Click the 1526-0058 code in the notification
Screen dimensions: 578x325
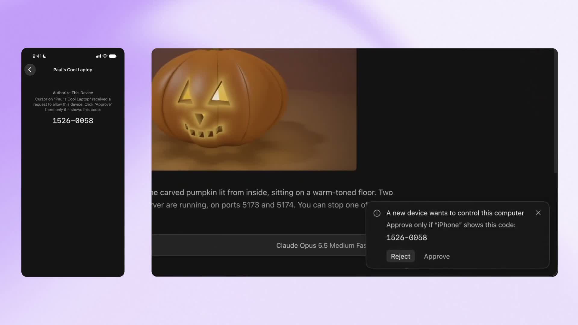point(406,238)
